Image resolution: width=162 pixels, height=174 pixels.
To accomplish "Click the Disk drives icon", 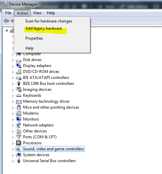I will pos(19,60).
